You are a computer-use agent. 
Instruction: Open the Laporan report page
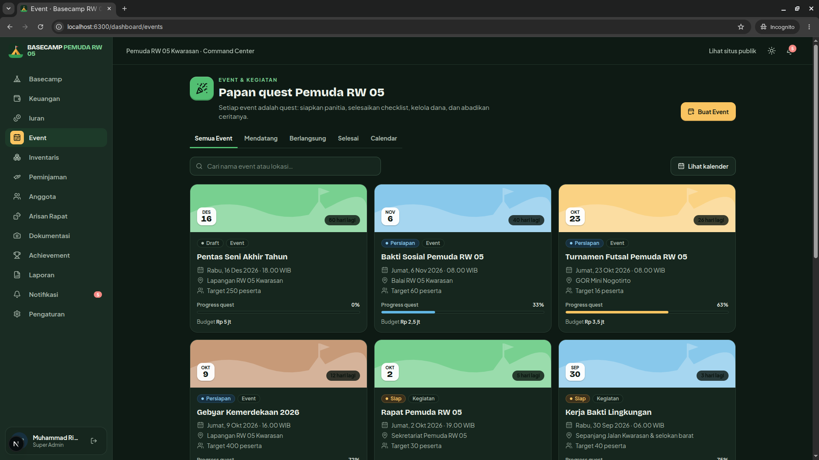(x=56, y=275)
